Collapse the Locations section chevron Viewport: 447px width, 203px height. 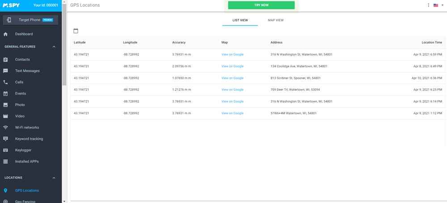click(x=54, y=178)
